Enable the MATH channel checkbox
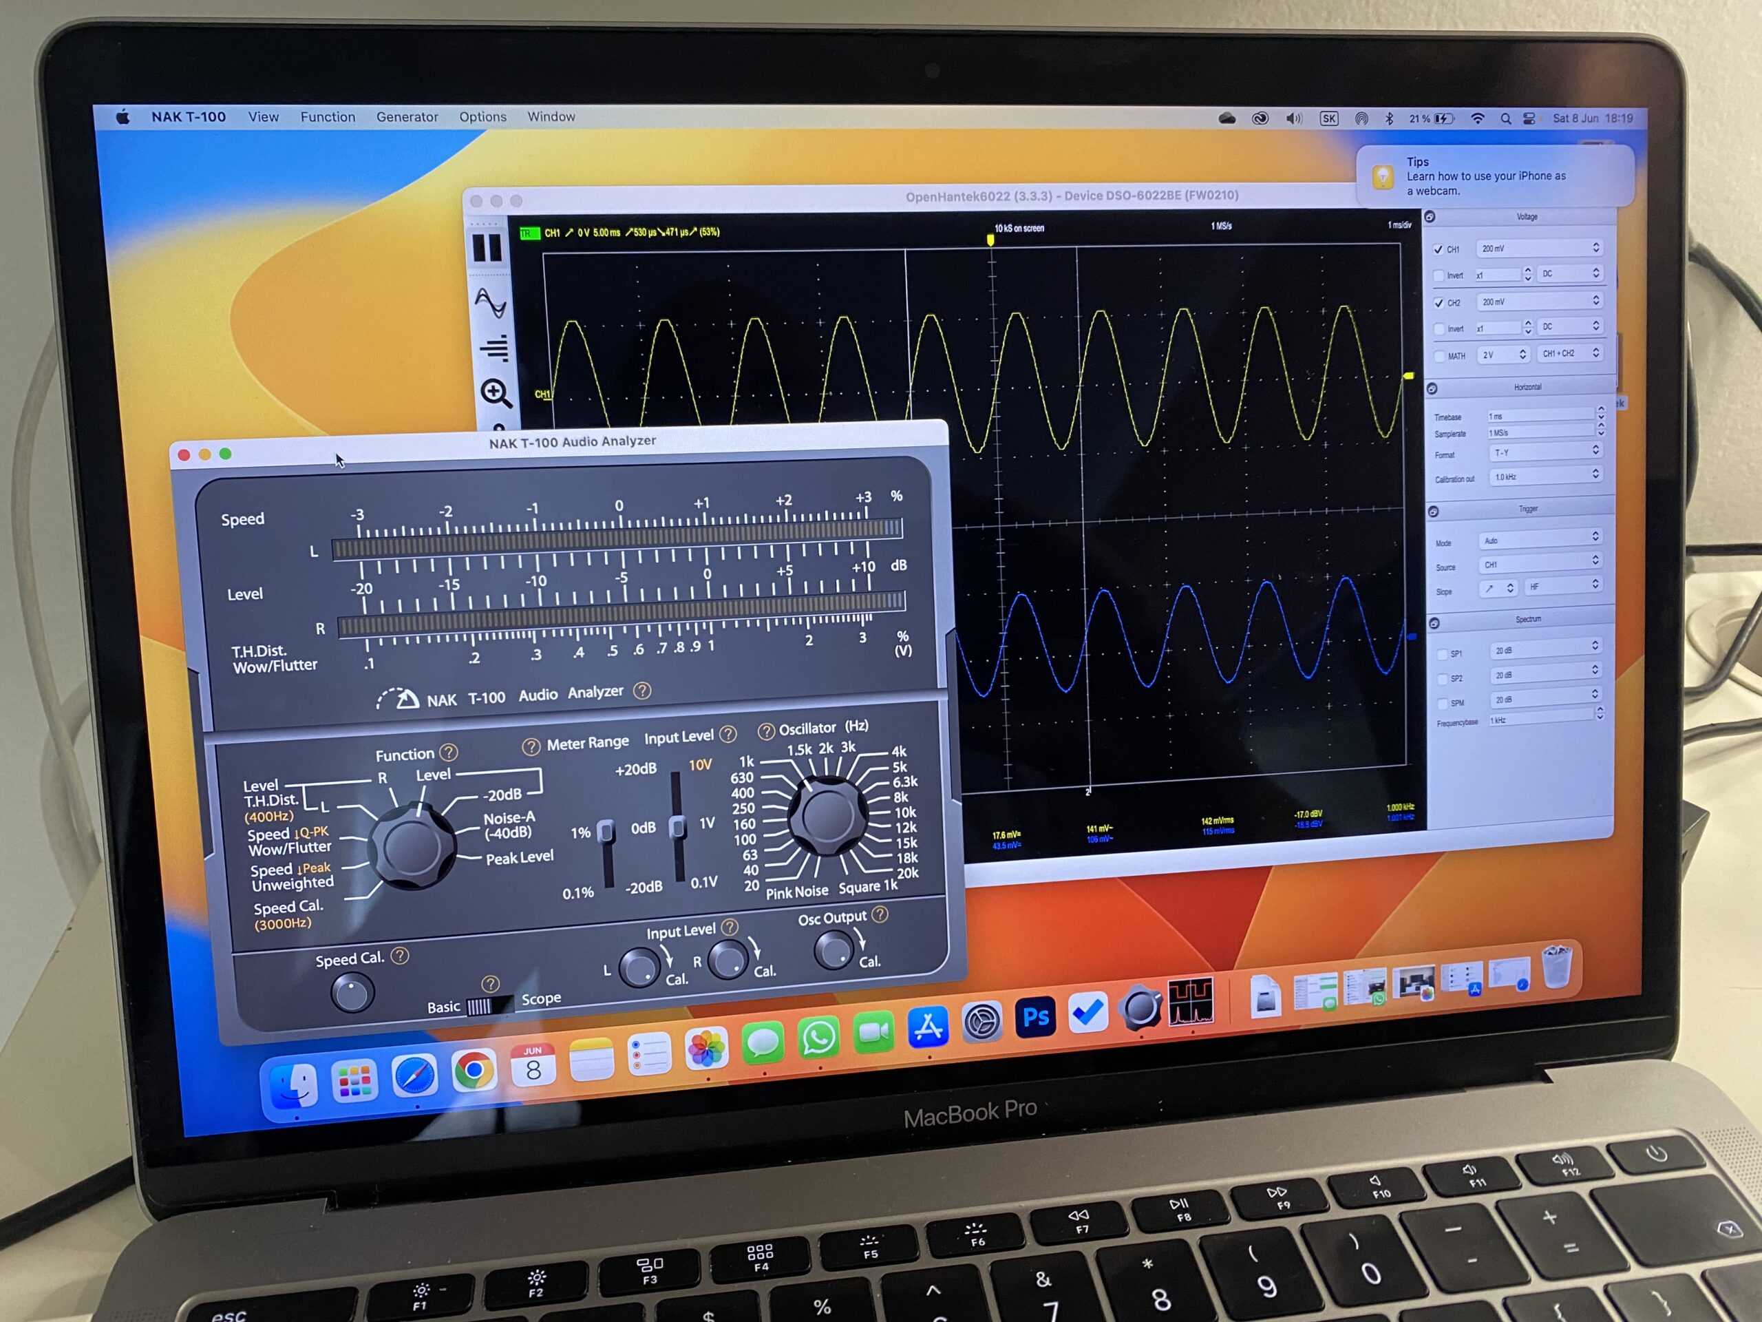Viewport: 1762px width, 1322px height. click(x=1439, y=356)
